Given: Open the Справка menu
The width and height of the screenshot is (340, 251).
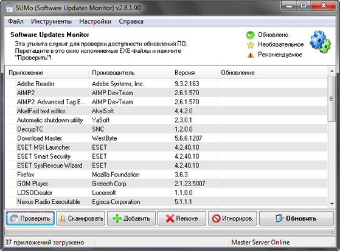Looking at the screenshot, I should (x=131, y=21).
